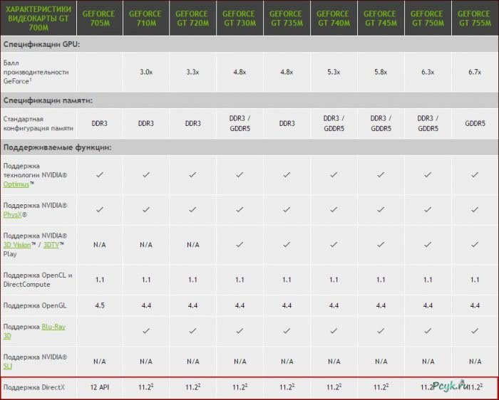Screen dimensions: 499x400
Task: Click the Blu-Ray 3D checkmark for GT 745M
Action: click(381, 331)
